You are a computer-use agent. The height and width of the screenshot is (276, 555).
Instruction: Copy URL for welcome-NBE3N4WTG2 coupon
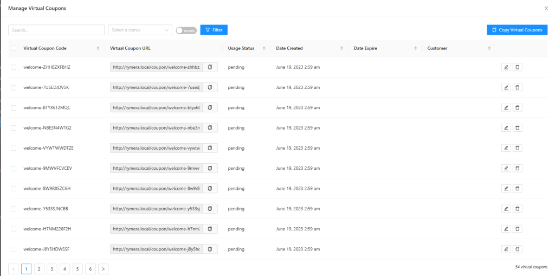210,128
